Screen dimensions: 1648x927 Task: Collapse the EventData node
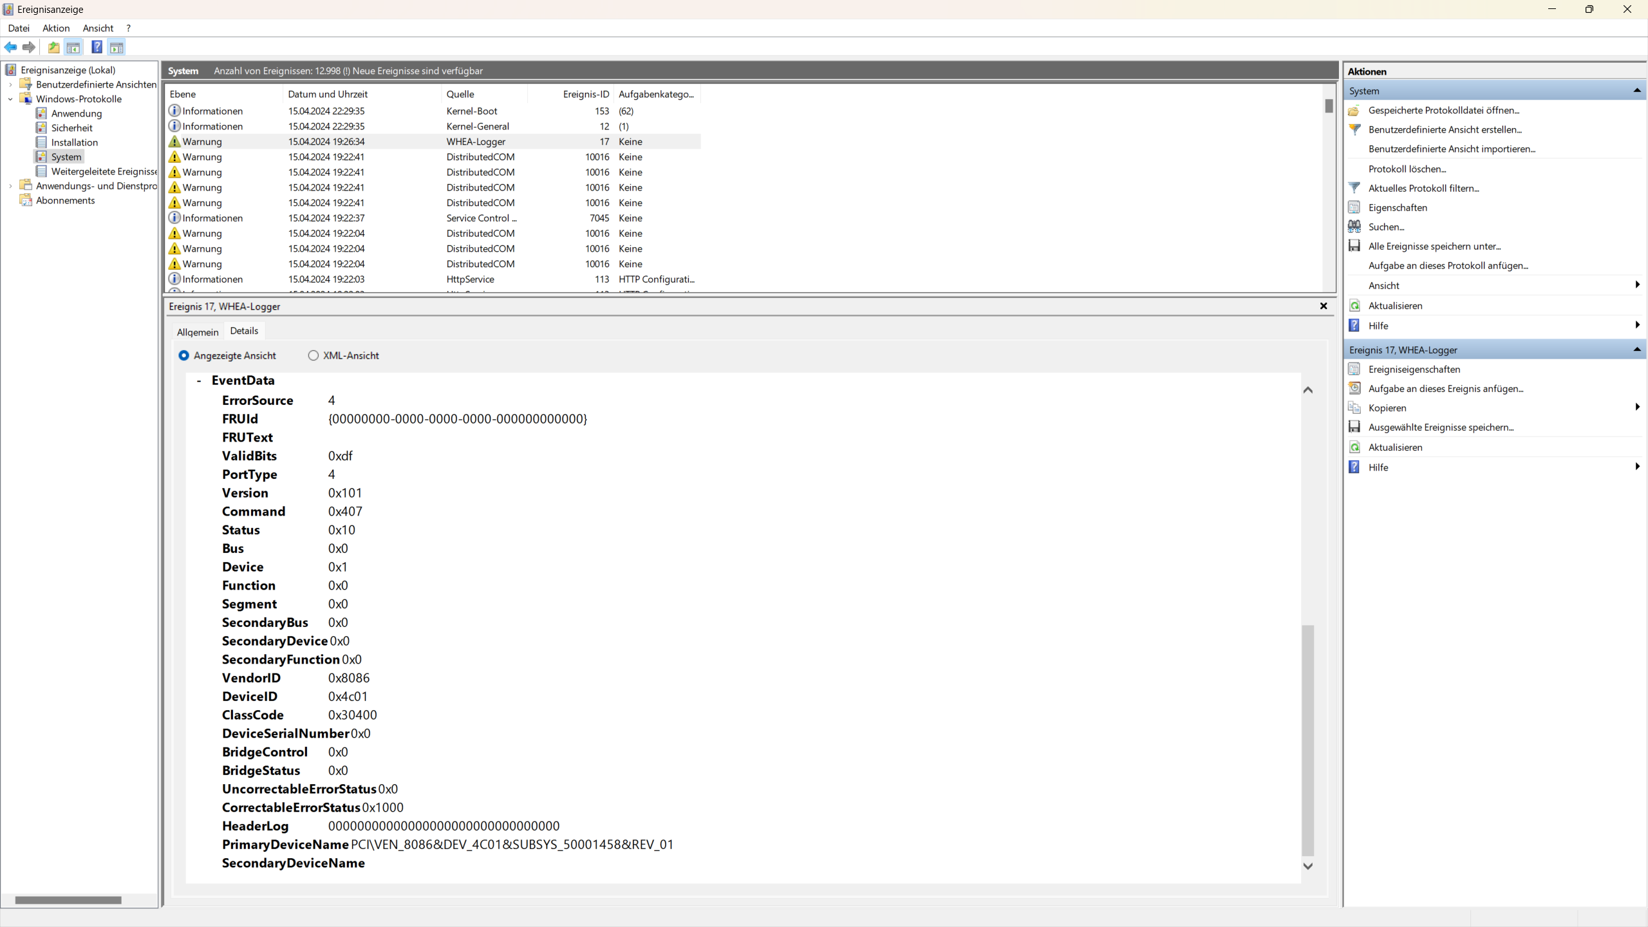(199, 380)
